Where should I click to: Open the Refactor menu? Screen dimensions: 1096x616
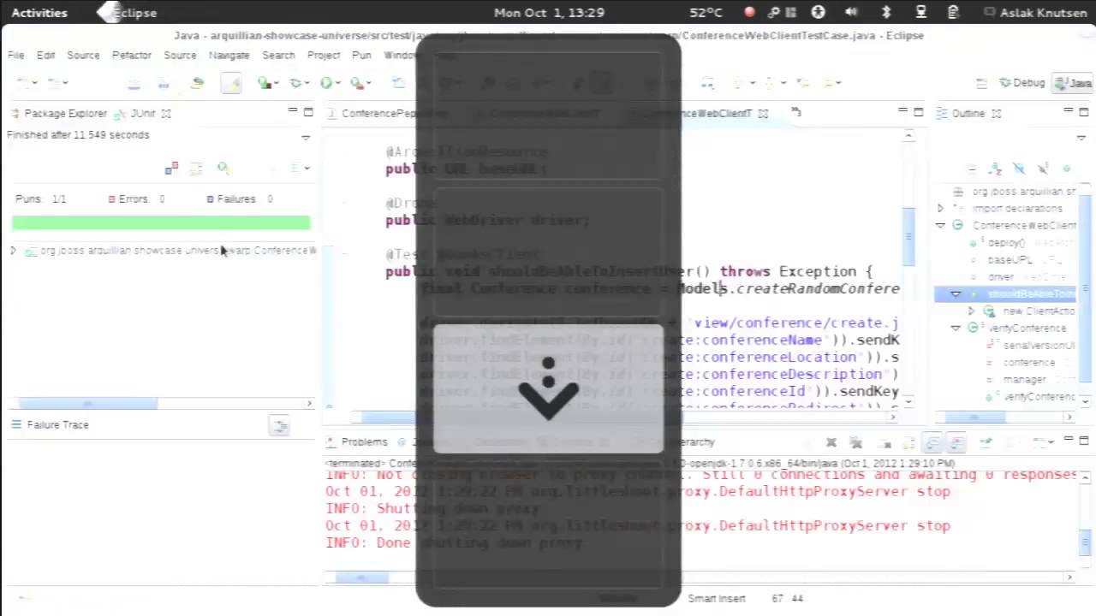point(132,55)
